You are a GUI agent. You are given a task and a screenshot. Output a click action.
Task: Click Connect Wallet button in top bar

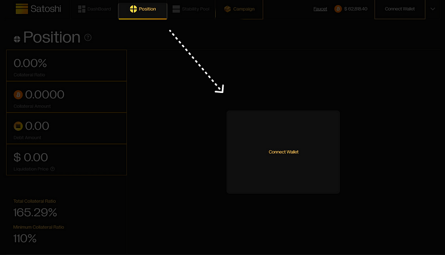pos(399,9)
